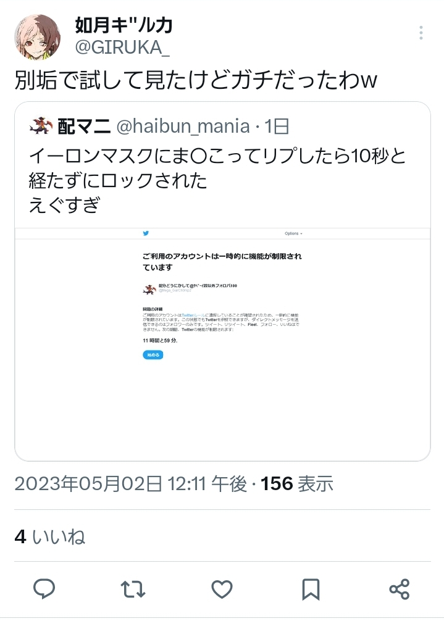Viewport: 444px width, 621px height.
Task: Click the Twitter bird logo in embedded image
Action: coord(146,233)
